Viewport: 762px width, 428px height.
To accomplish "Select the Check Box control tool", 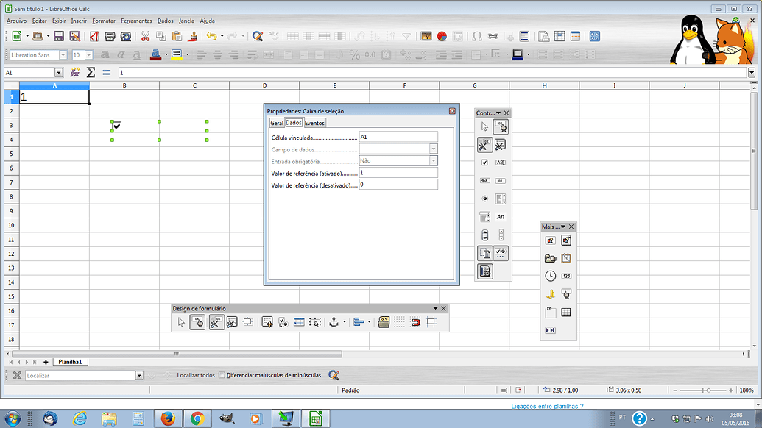I will click(484, 164).
